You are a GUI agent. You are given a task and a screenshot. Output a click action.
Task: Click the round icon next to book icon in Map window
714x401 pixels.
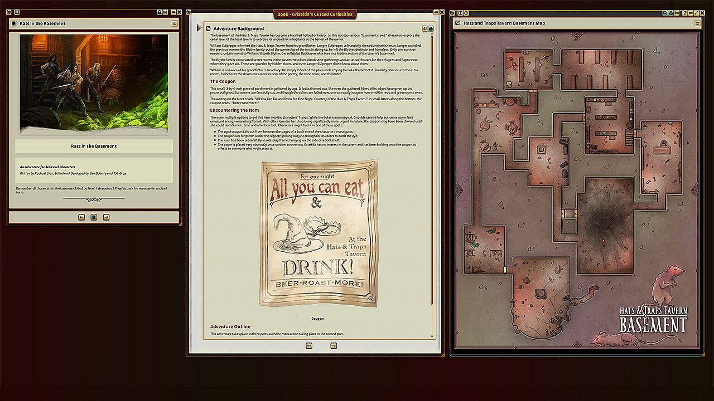tap(466, 13)
